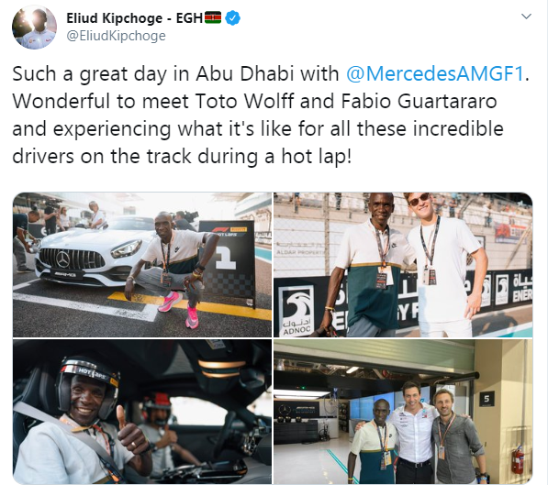Click the Kenya flag emoji

(x=213, y=17)
